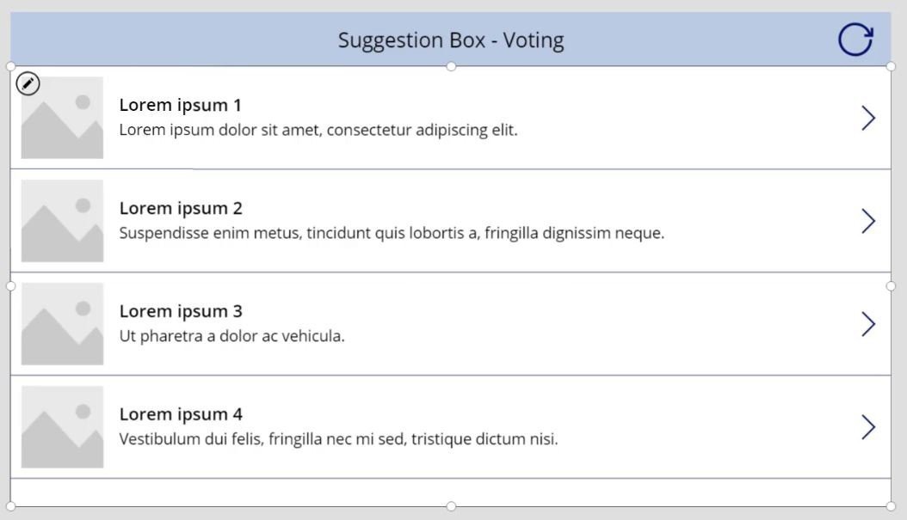Image resolution: width=907 pixels, height=520 pixels.
Task: Select the Lorem ipsum 4 image placeholder
Action: (x=63, y=427)
